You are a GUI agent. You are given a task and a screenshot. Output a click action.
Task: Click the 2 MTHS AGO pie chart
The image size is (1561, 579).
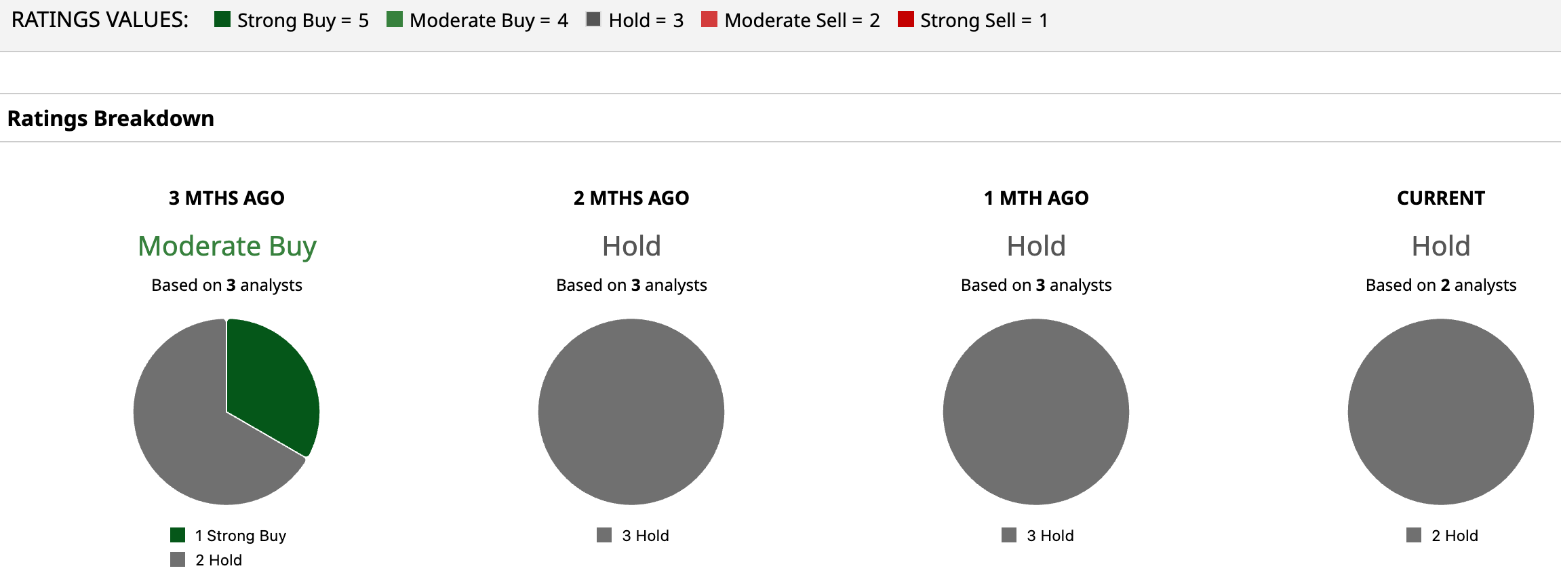[x=631, y=412]
